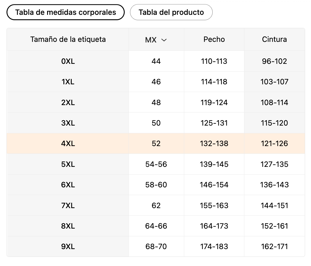The width and height of the screenshot is (311, 266).
Task: Click the 2XL label cell
Action: (68, 102)
